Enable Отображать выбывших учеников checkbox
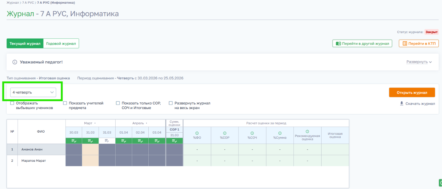This screenshot has height=189, width=442. [x=12, y=103]
